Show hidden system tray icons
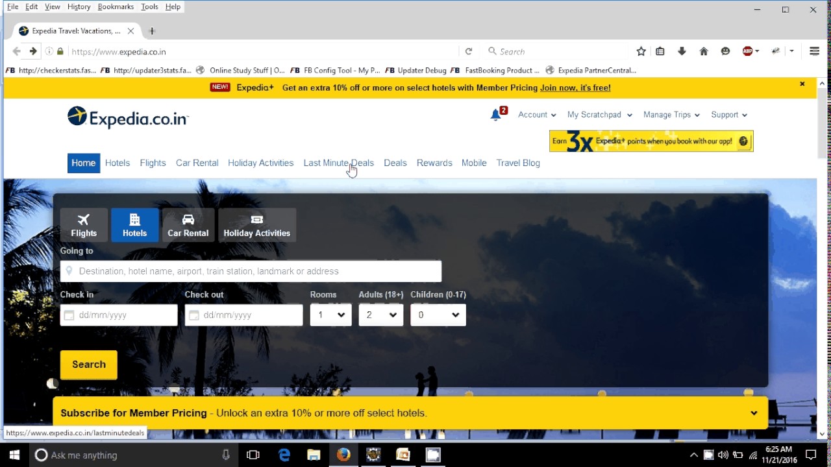This screenshot has height=467, width=831. 693,455
